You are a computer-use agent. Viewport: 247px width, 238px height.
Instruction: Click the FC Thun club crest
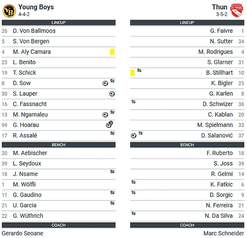pos(237,11)
